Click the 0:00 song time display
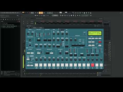This screenshot has width=123, height=92. point(50,13)
